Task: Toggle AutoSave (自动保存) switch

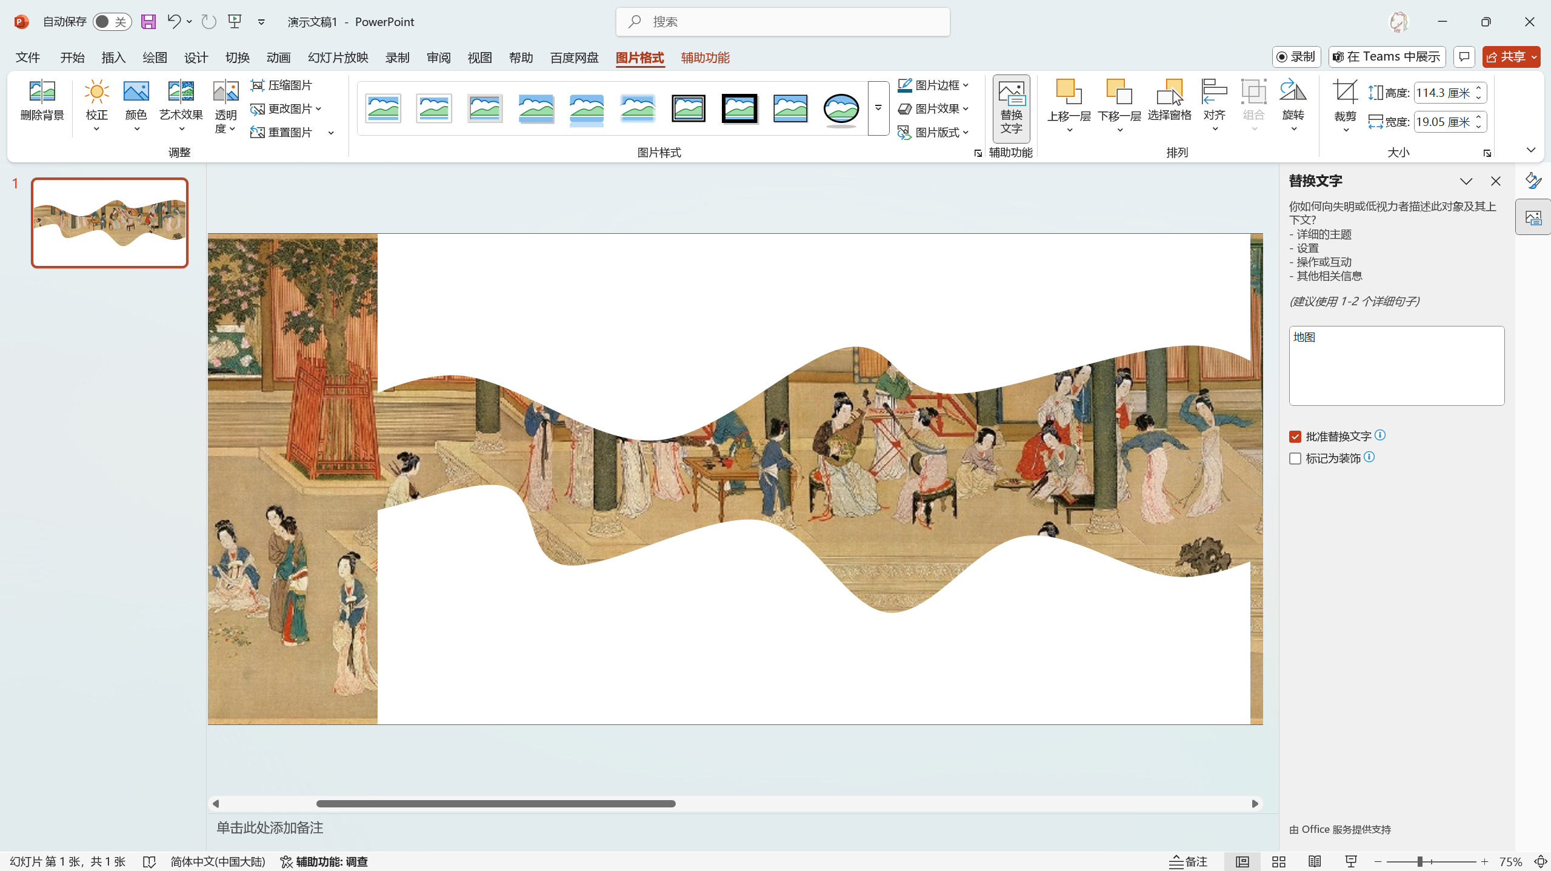Action: (112, 22)
